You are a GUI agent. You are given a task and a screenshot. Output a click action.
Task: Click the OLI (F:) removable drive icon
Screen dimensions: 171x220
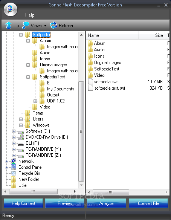(21, 144)
